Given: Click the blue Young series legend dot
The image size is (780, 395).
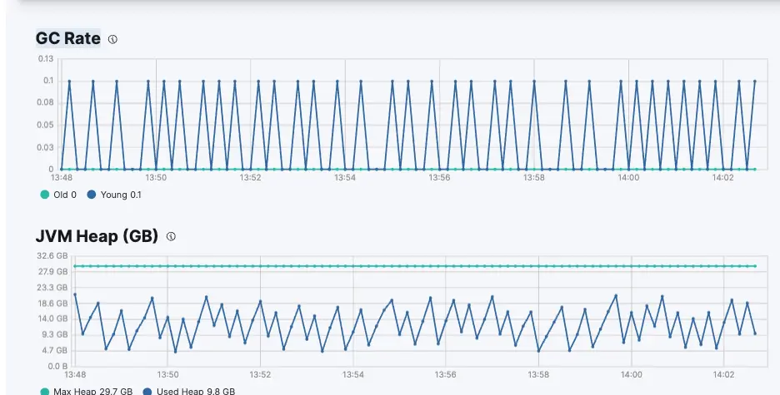Looking at the screenshot, I should pyautogui.click(x=92, y=195).
